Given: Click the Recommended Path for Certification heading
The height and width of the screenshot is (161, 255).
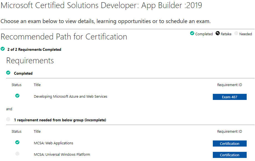Looking at the screenshot, I should [x=64, y=37].
